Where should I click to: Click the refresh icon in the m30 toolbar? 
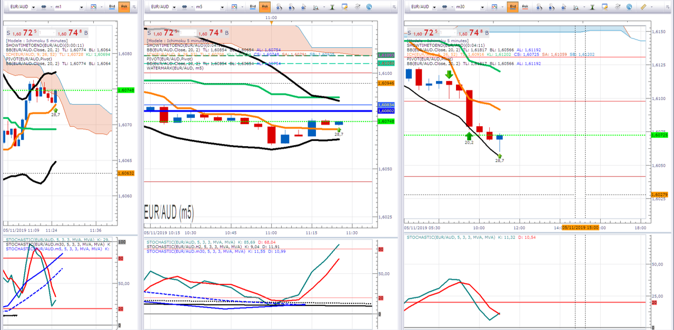tap(617, 7)
